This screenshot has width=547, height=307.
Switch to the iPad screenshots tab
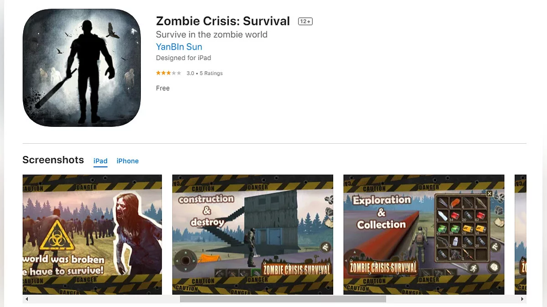click(x=100, y=161)
